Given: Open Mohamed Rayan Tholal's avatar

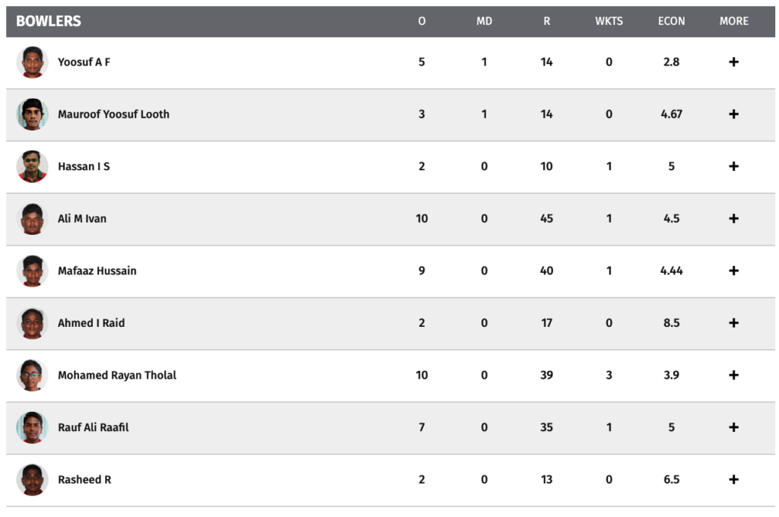Looking at the screenshot, I should (x=32, y=375).
